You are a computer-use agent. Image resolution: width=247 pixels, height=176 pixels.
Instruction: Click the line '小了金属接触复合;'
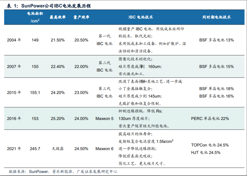click(135, 89)
